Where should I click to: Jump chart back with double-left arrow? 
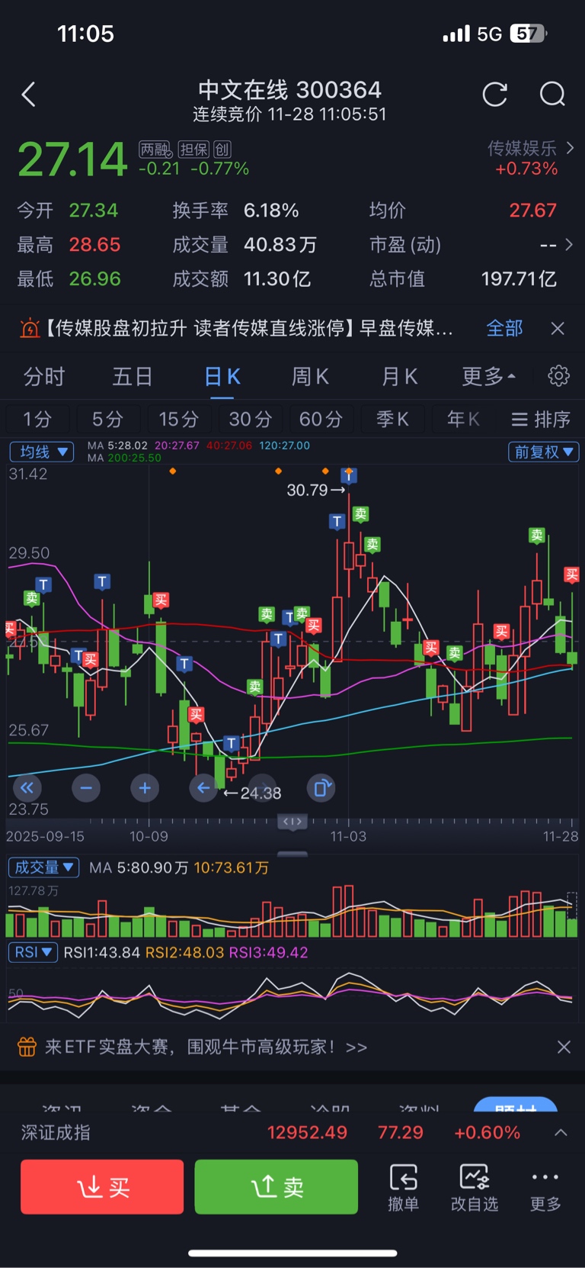(27, 788)
